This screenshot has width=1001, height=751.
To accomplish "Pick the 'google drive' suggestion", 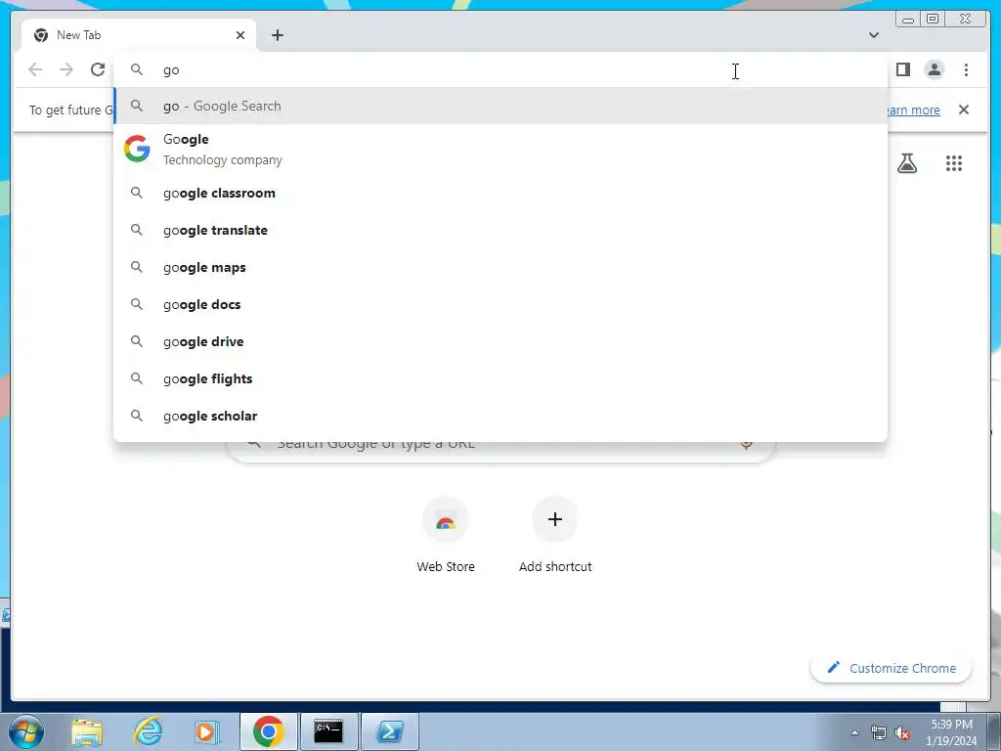I will (500, 341).
